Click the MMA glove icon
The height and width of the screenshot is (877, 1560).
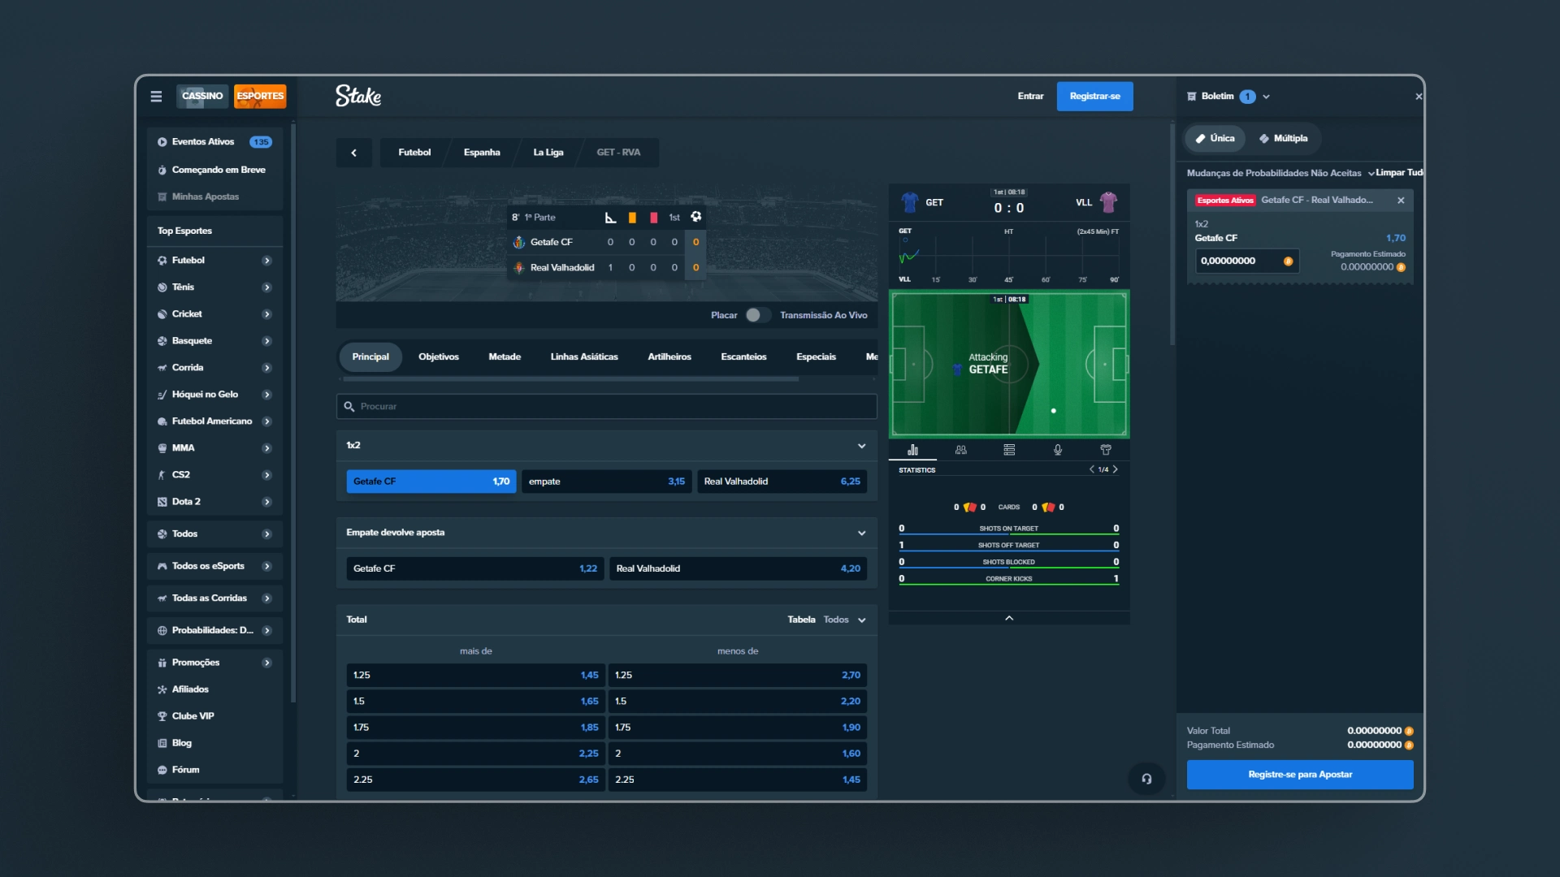coord(162,448)
